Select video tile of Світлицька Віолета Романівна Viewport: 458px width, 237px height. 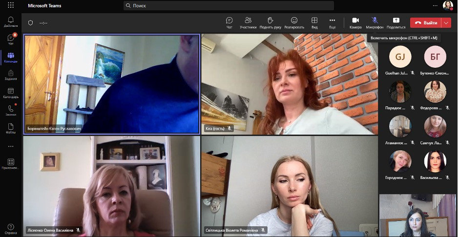(x=290, y=186)
